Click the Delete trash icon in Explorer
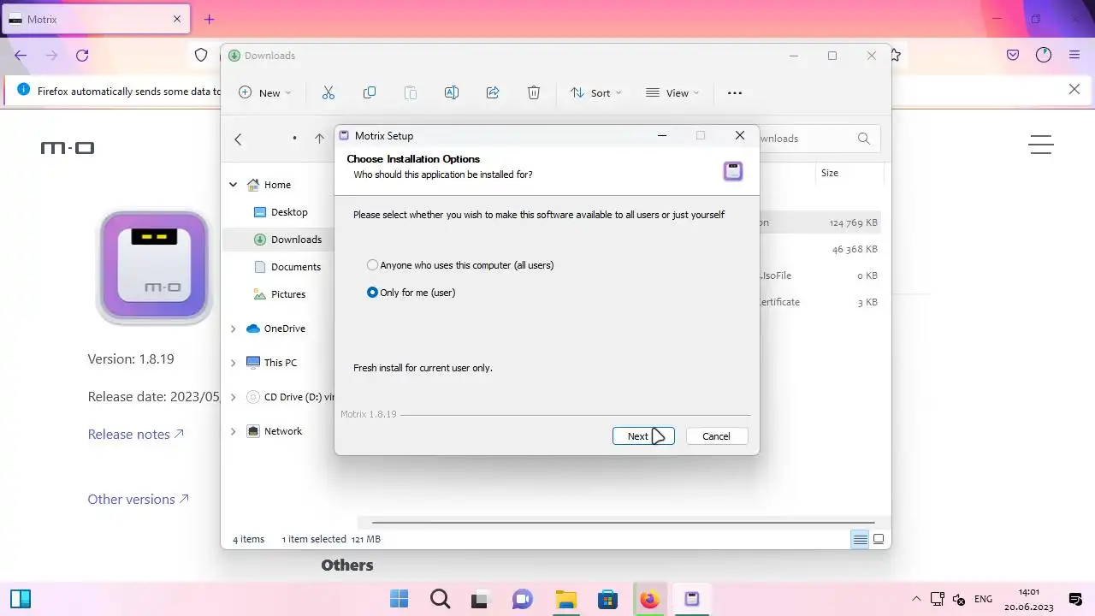Screen dimensions: 1095x616 pyautogui.click(x=534, y=92)
